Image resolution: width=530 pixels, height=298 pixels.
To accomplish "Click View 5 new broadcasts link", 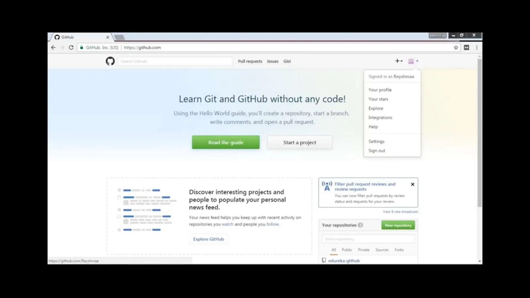I will pyautogui.click(x=400, y=212).
